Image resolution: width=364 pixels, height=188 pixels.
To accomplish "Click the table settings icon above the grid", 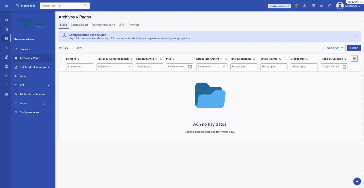I will pos(354,58).
